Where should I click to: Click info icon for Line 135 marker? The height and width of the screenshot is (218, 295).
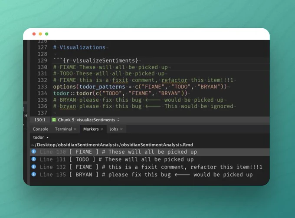tap(34, 174)
